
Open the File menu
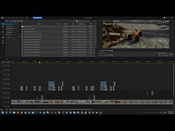[x=6, y=18]
